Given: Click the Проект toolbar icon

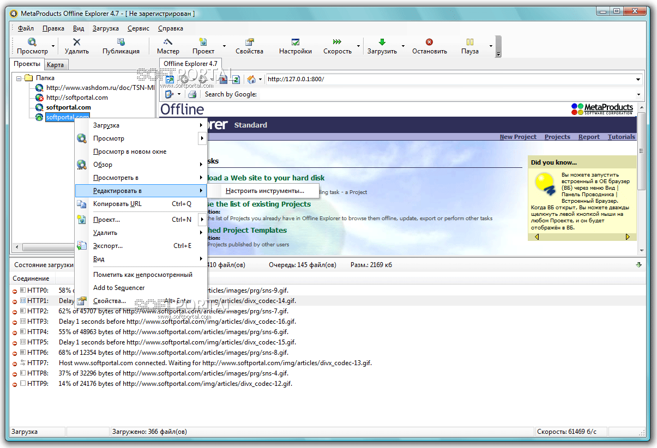Looking at the screenshot, I should point(203,42).
